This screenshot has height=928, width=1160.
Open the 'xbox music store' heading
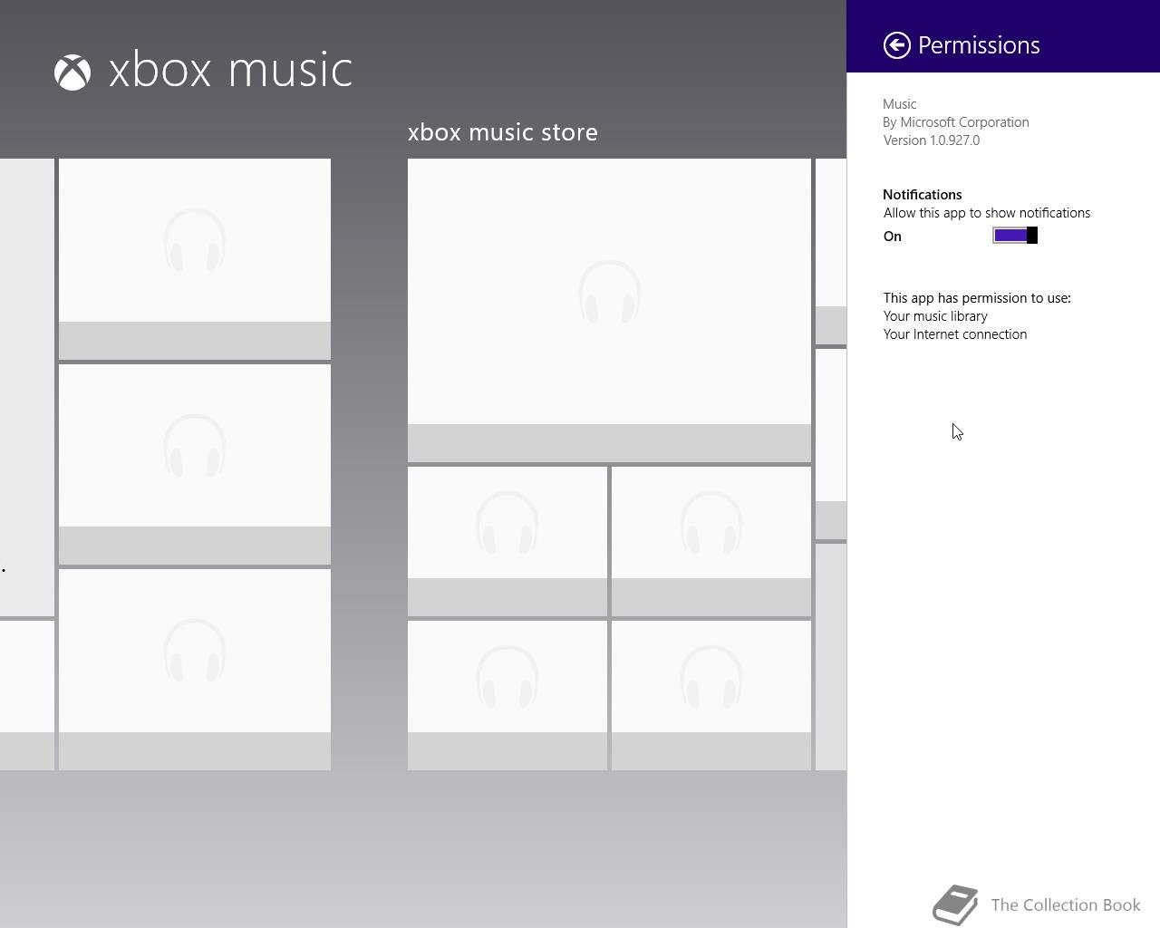(x=503, y=132)
